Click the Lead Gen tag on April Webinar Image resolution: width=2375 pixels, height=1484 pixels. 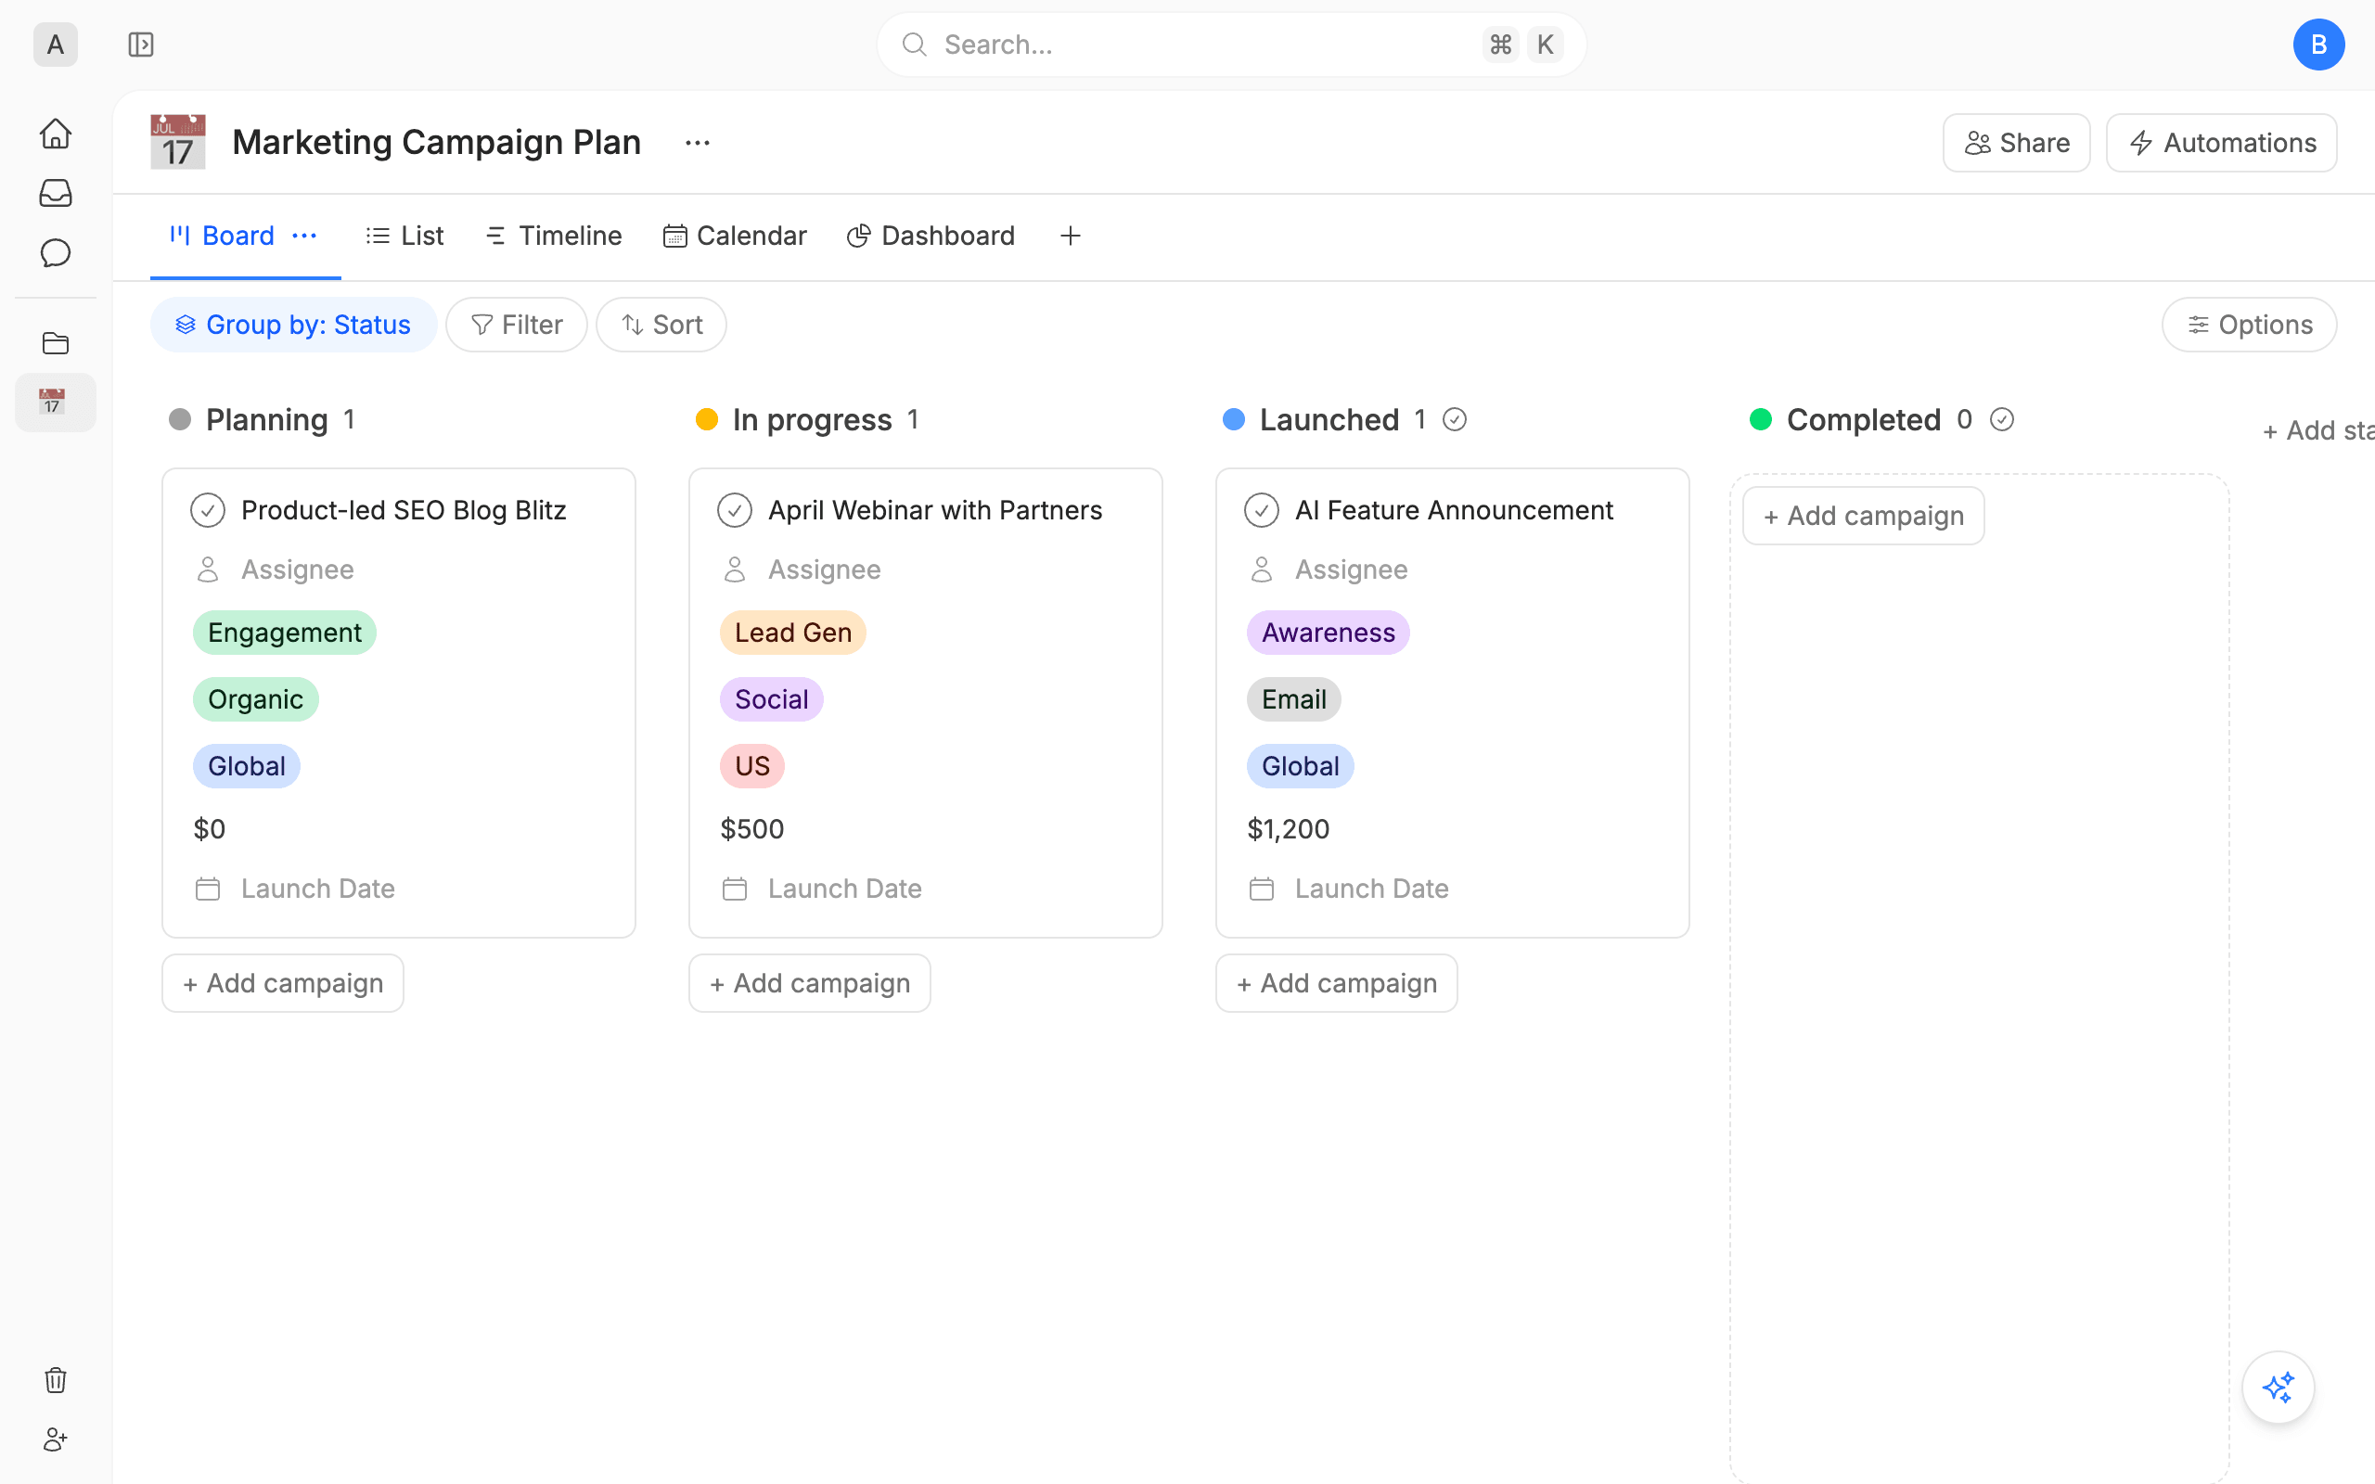pyautogui.click(x=793, y=633)
